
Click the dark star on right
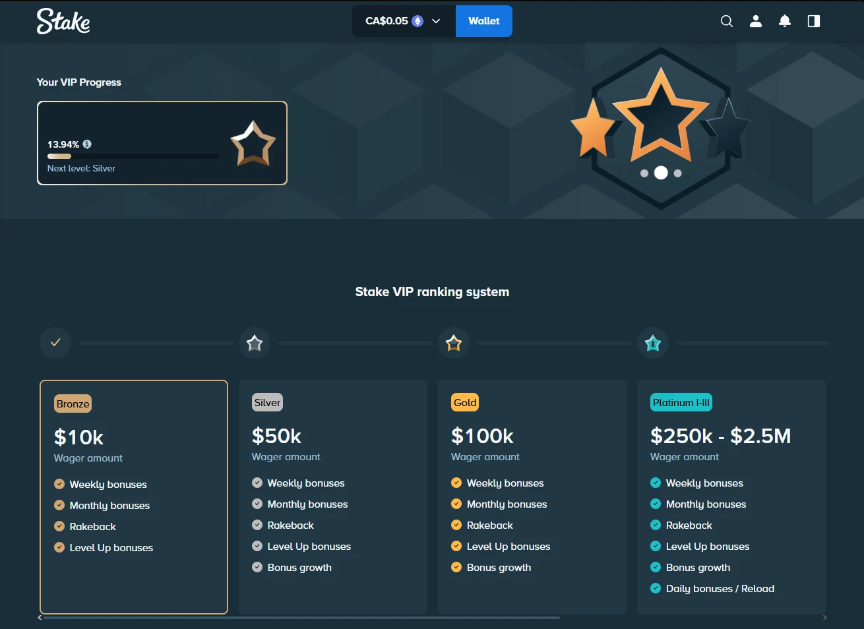[729, 129]
